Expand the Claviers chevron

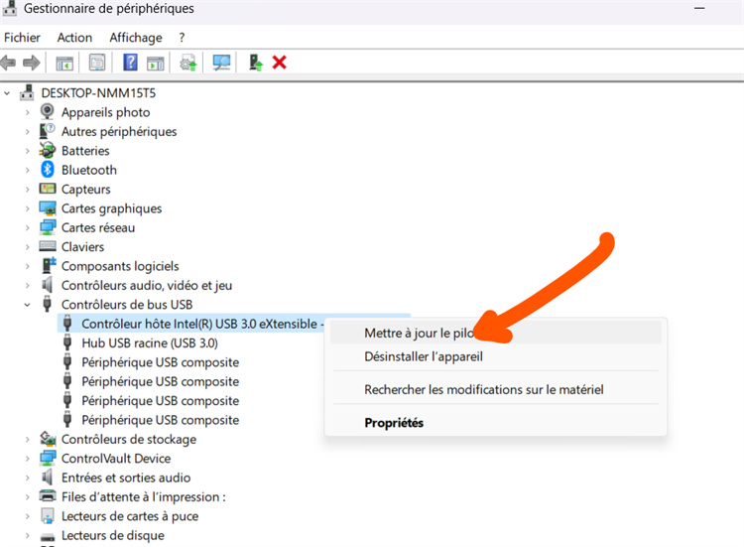pyautogui.click(x=27, y=247)
